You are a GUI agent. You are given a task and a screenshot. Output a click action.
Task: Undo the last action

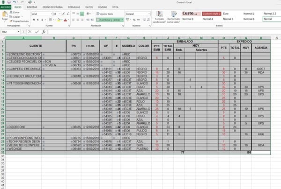pyautogui.click(x=15, y=2)
